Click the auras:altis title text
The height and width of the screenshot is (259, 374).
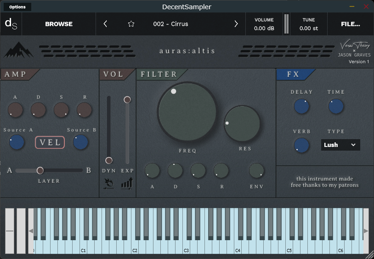tap(187, 51)
